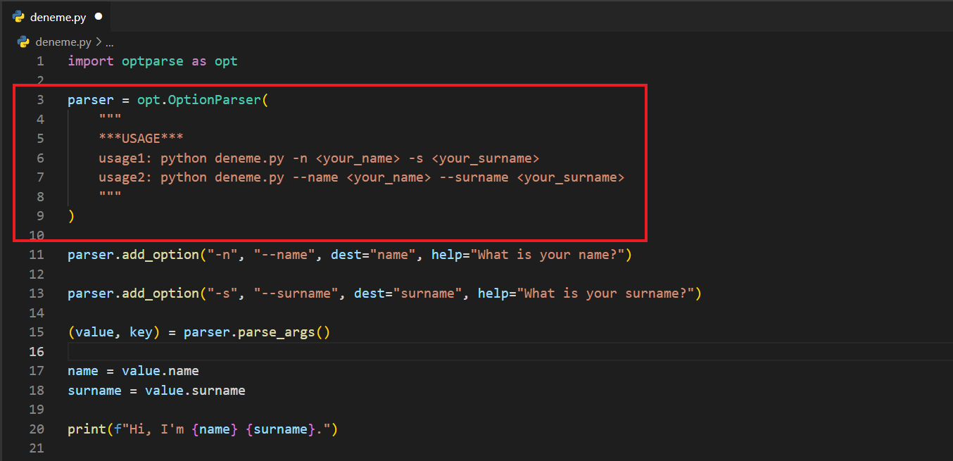Click value.surname on line 18

195,390
